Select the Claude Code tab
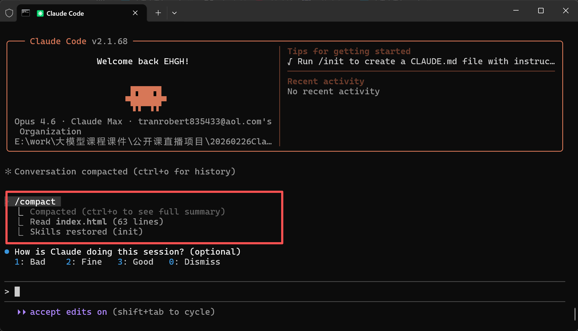The width and height of the screenshot is (578, 331). [x=82, y=13]
